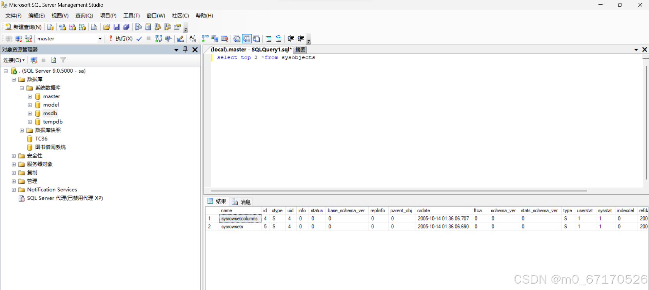Uncomment the selected lines
This screenshot has width=649, height=290.
pos(278,39)
